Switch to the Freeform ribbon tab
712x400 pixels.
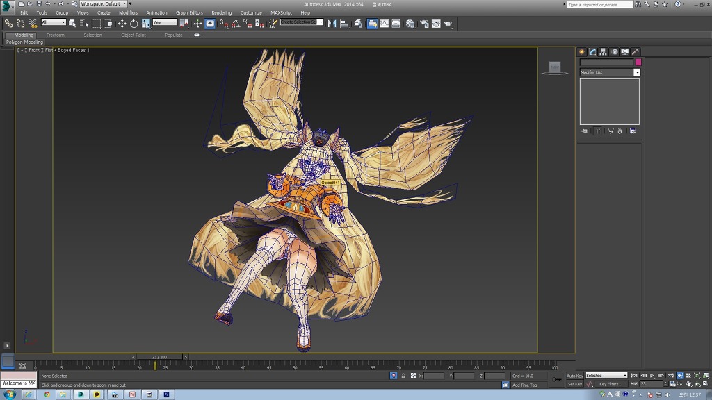(x=56, y=35)
